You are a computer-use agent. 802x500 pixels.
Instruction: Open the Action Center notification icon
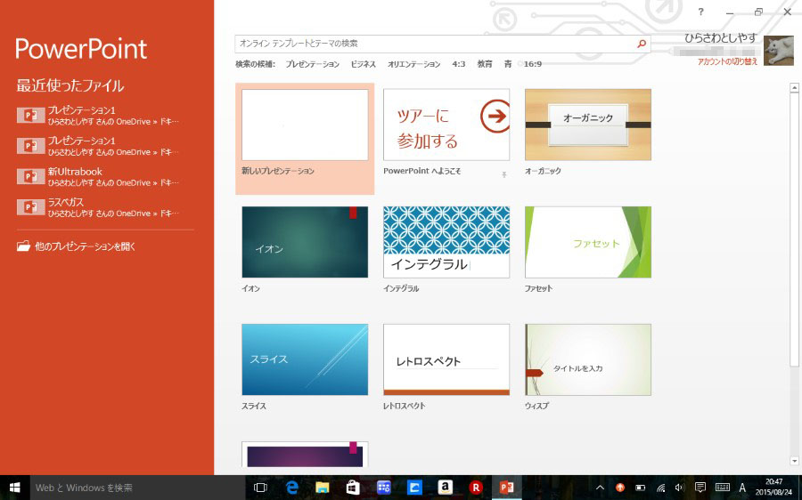pyautogui.click(x=700, y=488)
